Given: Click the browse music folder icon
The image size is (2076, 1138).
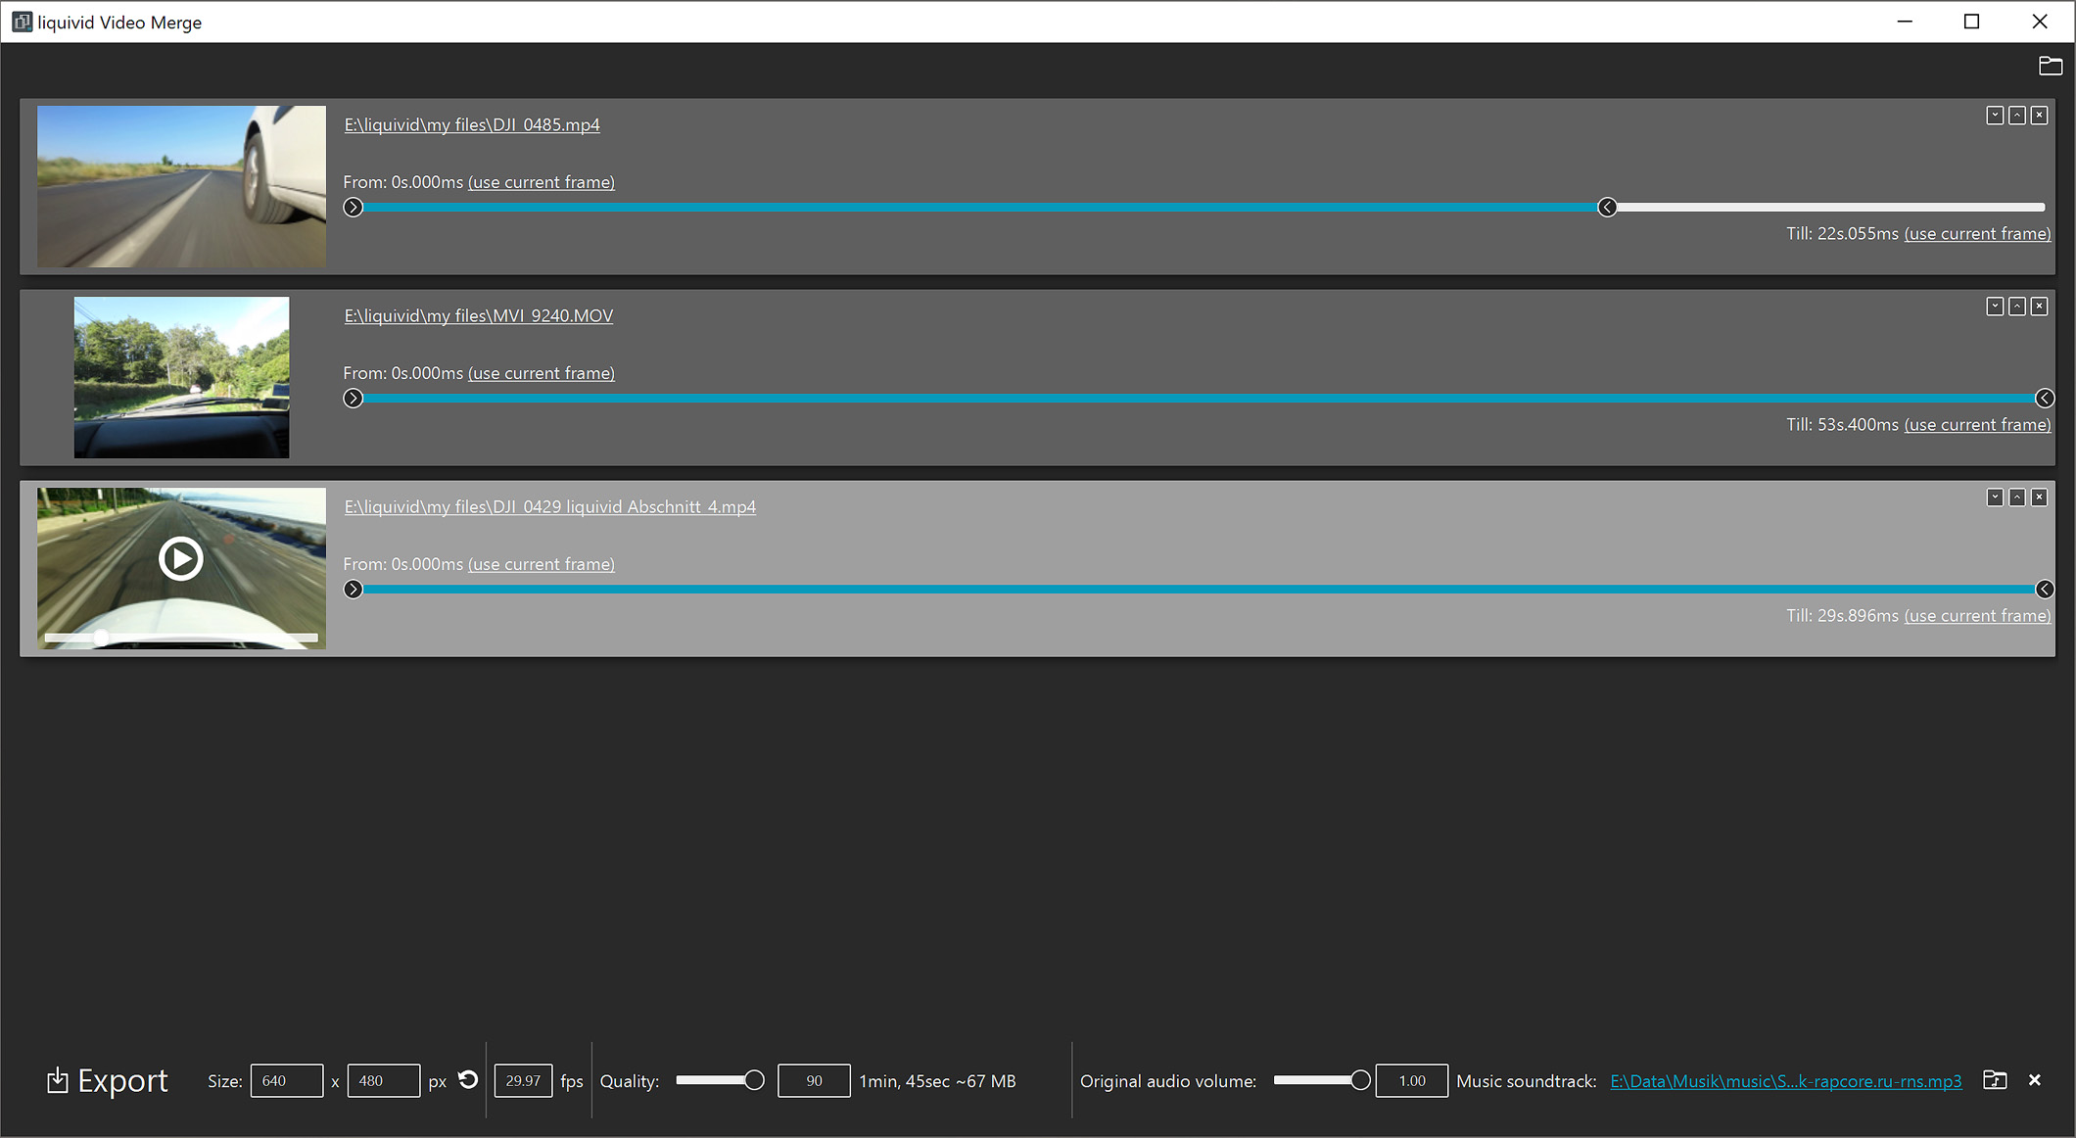Looking at the screenshot, I should click(x=1995, y=1080).
